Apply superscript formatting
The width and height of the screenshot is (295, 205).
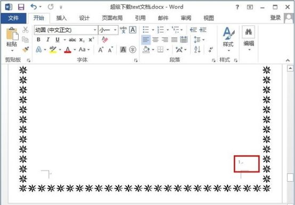(91, 40)
